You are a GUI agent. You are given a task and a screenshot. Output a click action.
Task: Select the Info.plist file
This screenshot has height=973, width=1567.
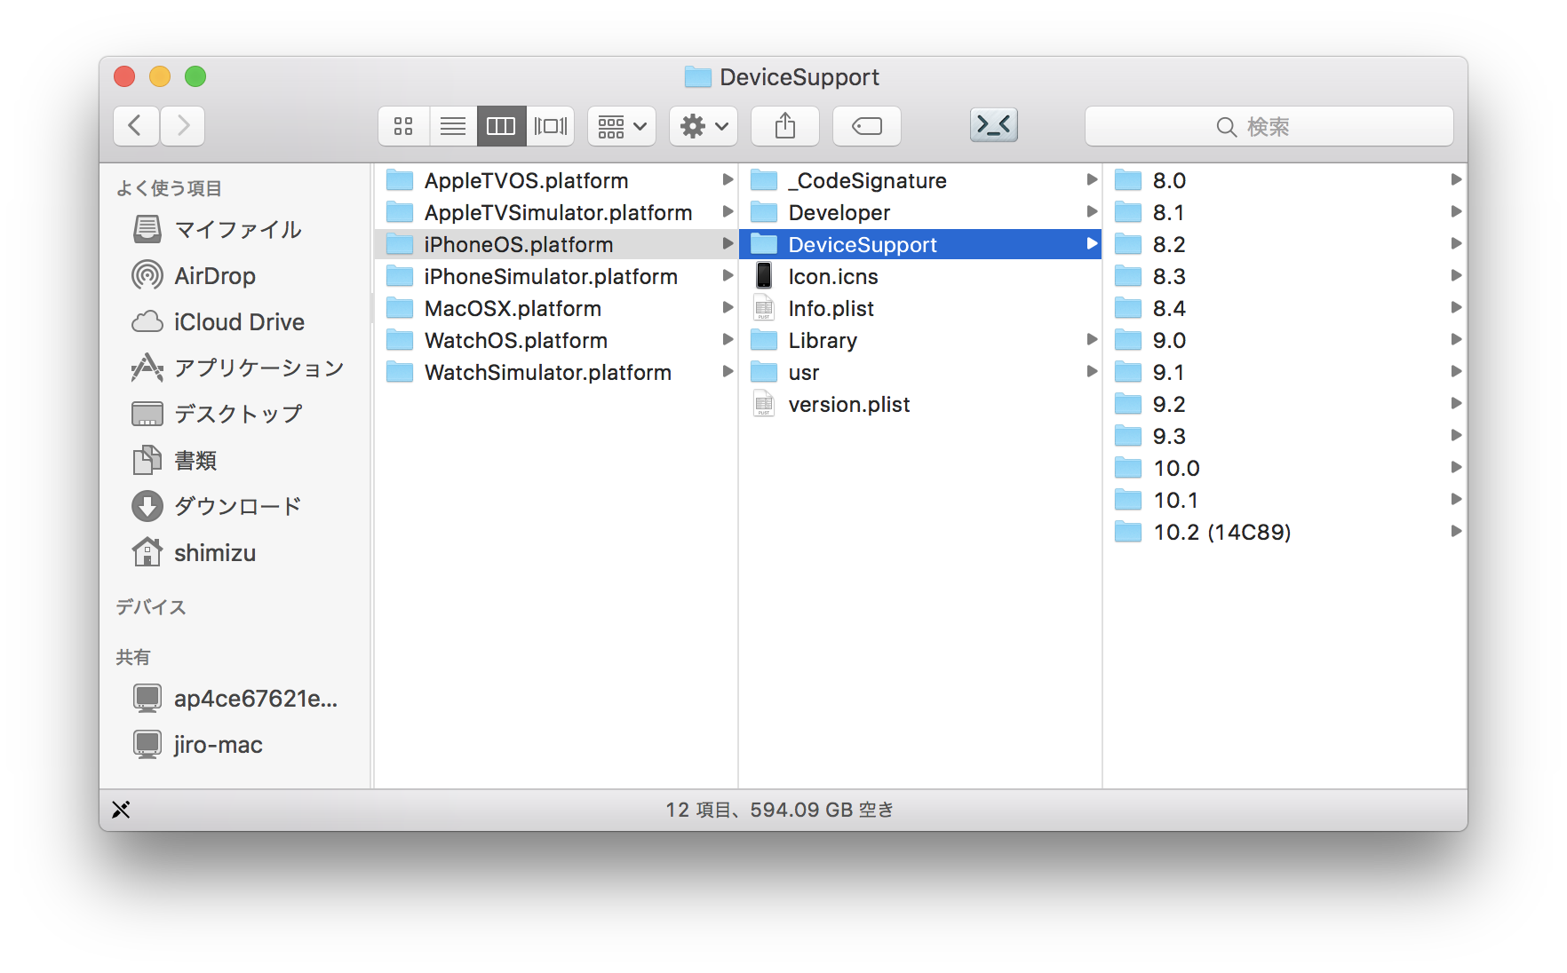(831, 309)
